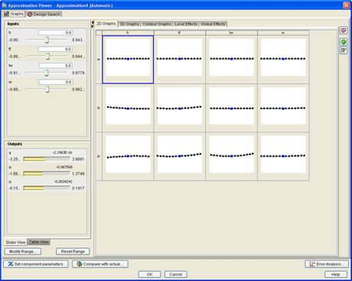Click the h input slider handle

pyautogui.click(x=47, y=40)
